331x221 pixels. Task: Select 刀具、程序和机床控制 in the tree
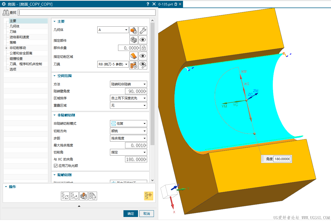[x=26, y=64]
